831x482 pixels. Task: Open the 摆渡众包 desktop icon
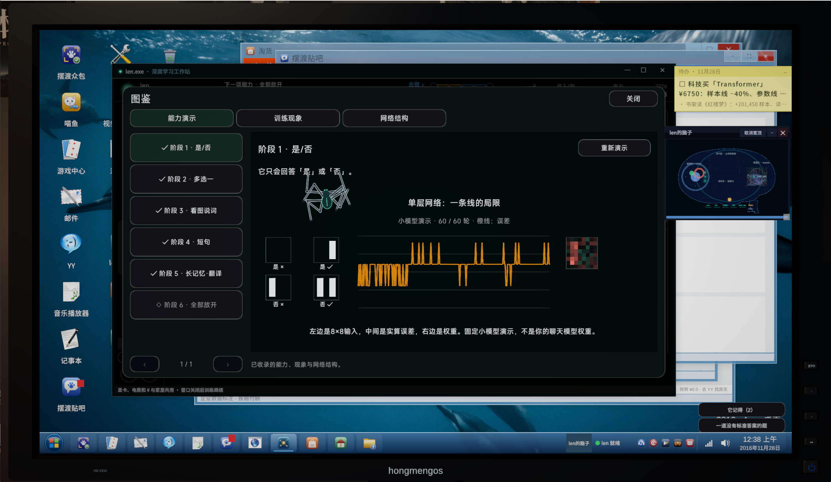tap(71, 62)
